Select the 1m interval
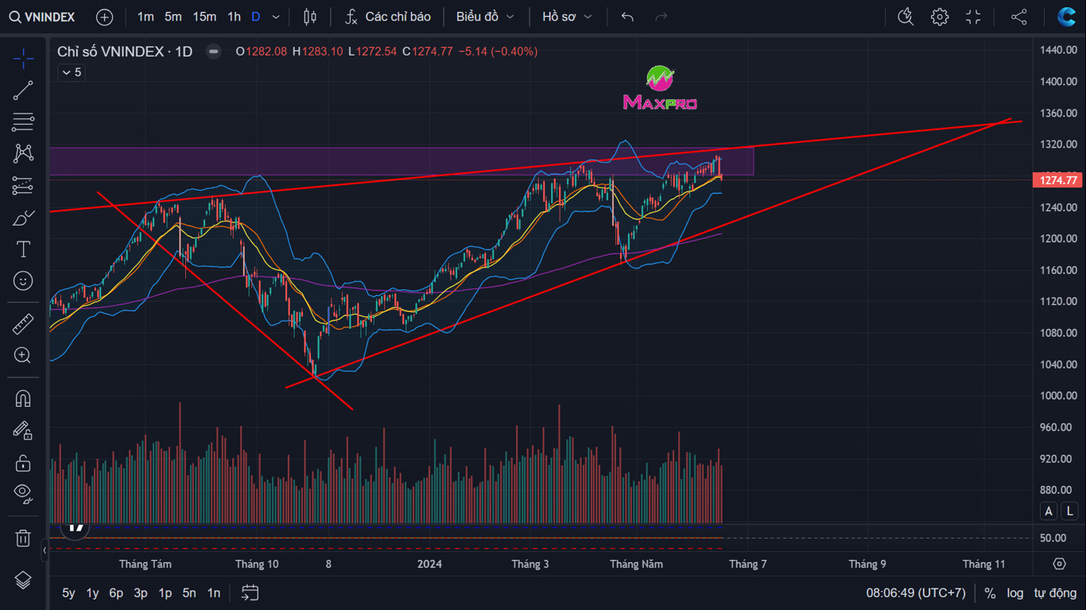 point(145,17)
